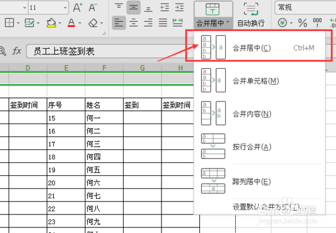The width and height of the screenshot is (336, 233).
Task: Click the 姓名 header cell
Action: click(104, 105)
